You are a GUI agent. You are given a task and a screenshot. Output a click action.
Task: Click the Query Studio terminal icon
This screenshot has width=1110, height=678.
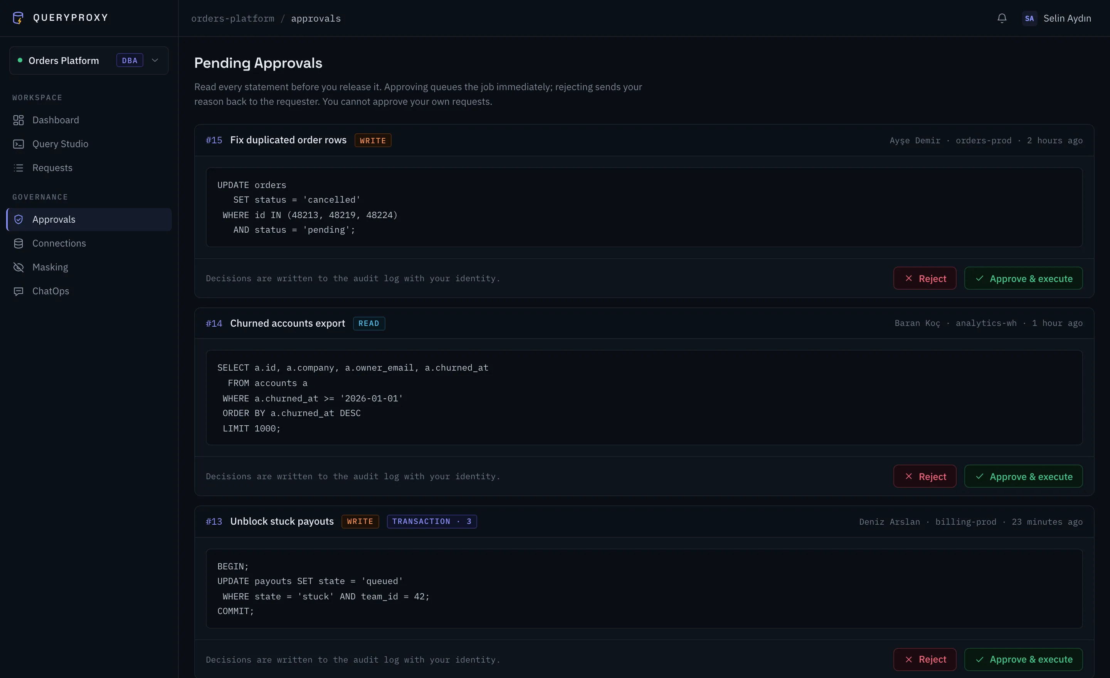18,144
